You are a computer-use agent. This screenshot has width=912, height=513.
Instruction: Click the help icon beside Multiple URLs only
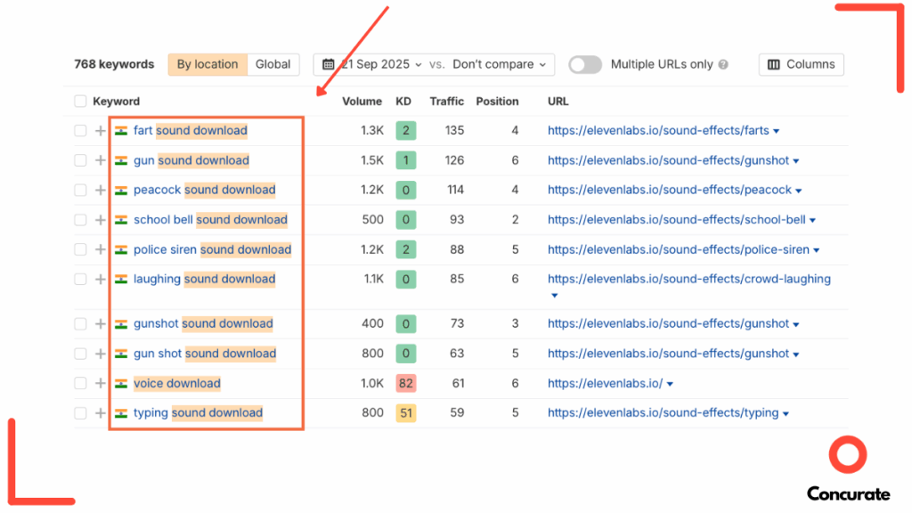(723, 64)
